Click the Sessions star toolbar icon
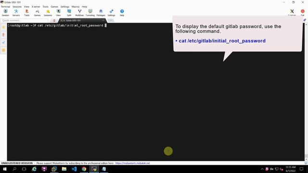This screenshot has height=173, width=308. click(48, 12)
